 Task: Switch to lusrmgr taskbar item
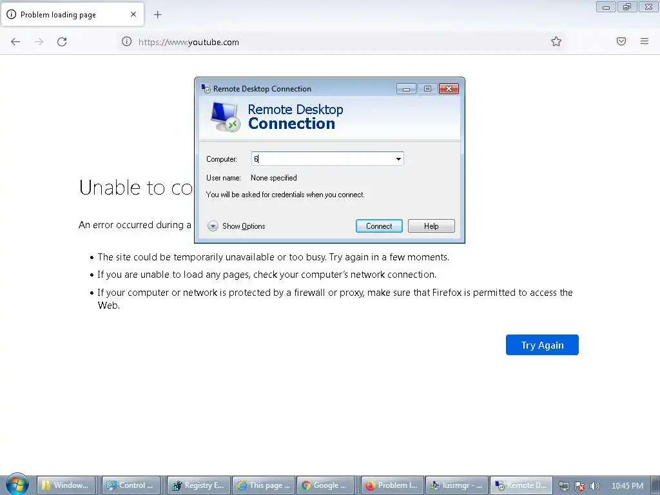[x=457, y=485]
